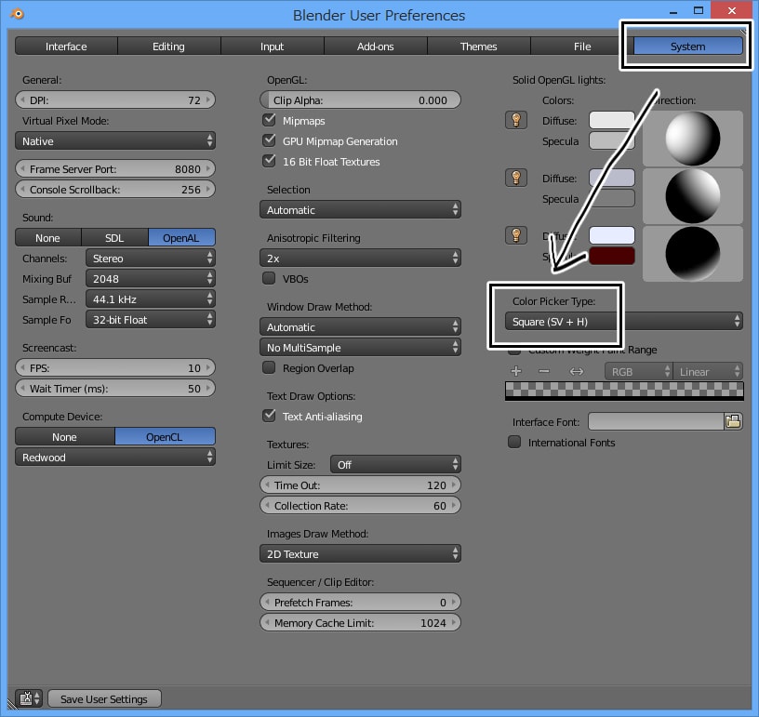Viewport: 759px width, 717px height.
Task: Open the RGB color mode dropdown
Action: [x=638, y=372]
